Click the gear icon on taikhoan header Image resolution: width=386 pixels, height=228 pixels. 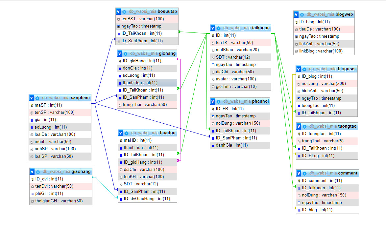pyautogui.click(x=218, y=28)
